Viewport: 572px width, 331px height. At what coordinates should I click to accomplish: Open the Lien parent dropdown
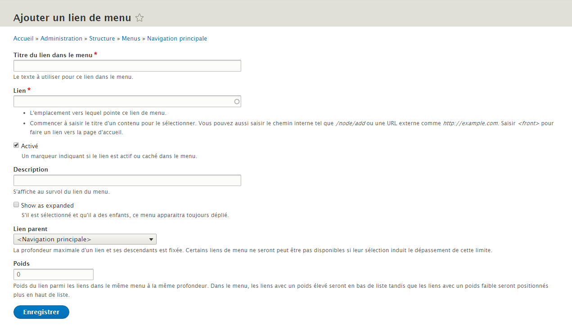(85, 239)
